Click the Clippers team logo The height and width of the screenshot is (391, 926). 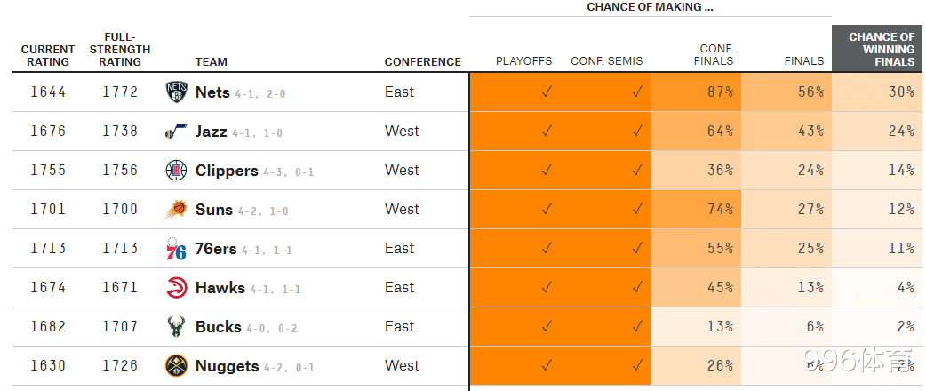click(x=176, y=170)
